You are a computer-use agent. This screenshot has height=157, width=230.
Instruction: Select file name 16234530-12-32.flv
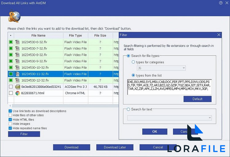coord(35,80)
